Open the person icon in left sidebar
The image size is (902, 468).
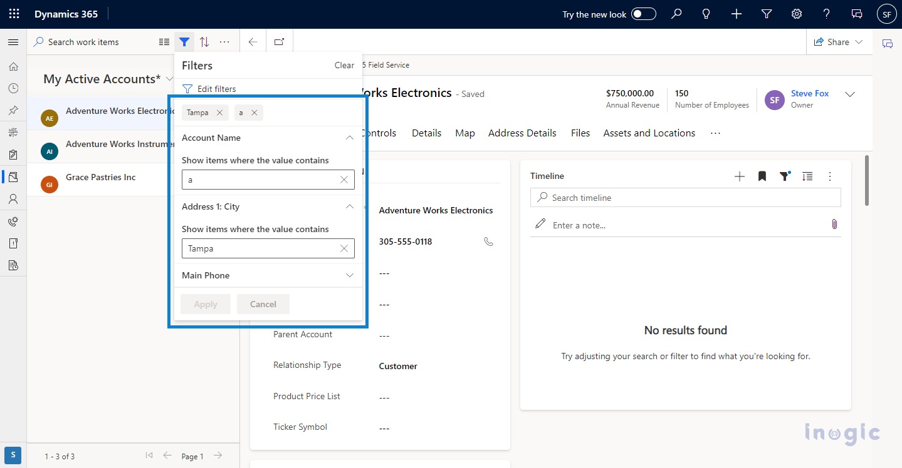[13, 199]
